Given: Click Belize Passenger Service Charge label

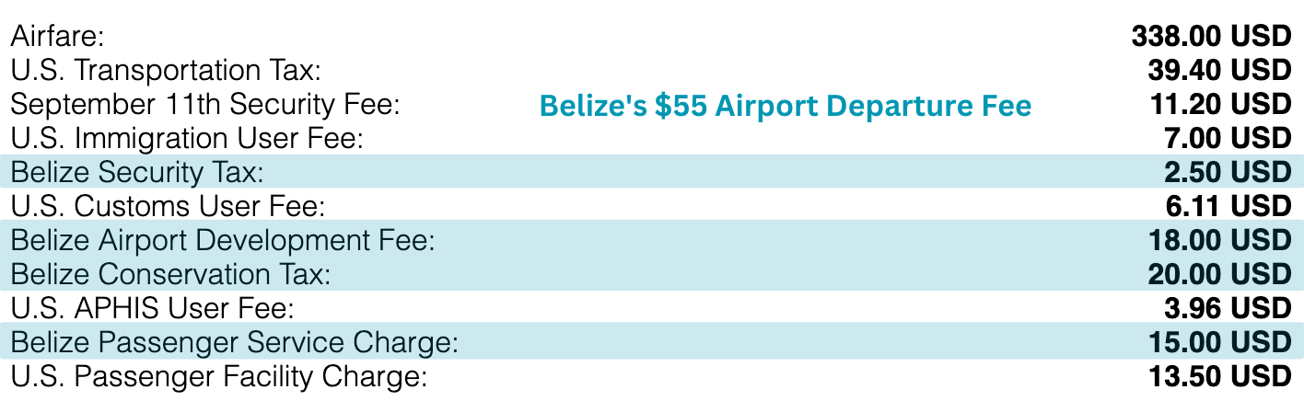Looking at the screenshot, I should pos(234,342).
